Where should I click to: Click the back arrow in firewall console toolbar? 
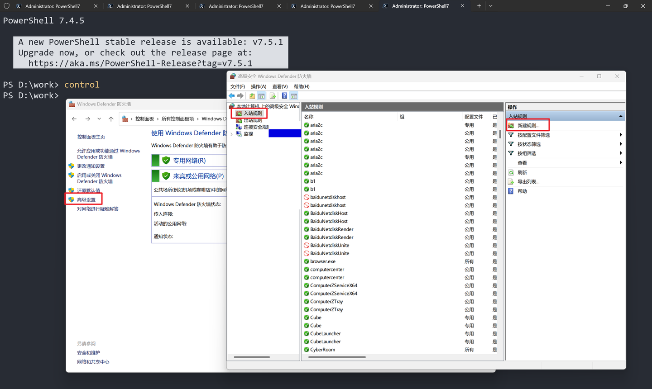232,96
